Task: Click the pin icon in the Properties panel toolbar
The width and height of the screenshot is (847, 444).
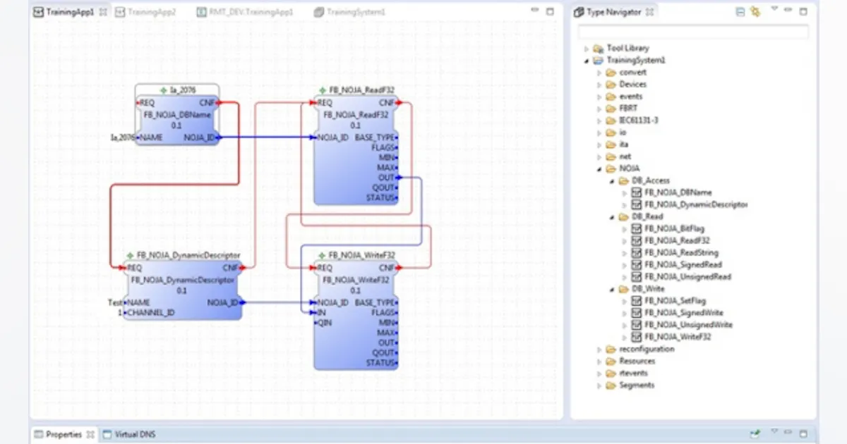Action: (x=757, y=434)
